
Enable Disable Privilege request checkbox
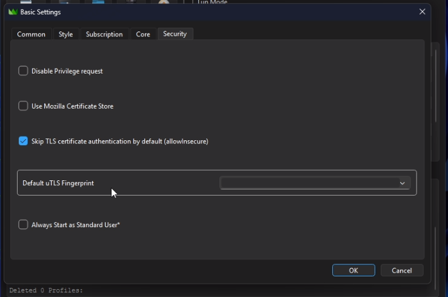[x=24, y=71]
